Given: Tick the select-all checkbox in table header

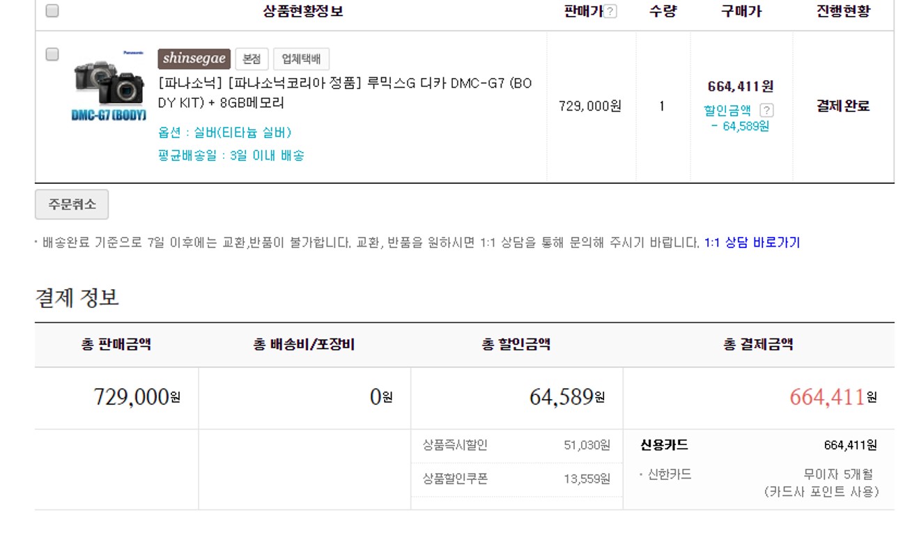Looking at the screenshot, I should pyautogui.click(x=52, y=11).
